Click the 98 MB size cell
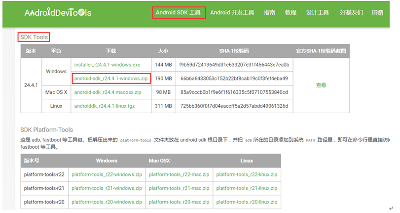This screenshot has width=400, height=213. tap(163, 92)
